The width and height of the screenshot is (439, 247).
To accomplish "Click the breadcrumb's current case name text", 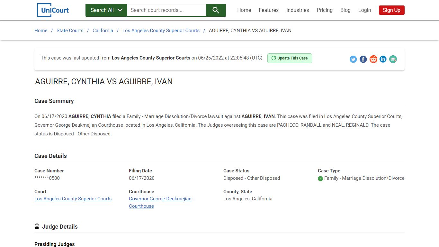I will click(x=250, y=31).
